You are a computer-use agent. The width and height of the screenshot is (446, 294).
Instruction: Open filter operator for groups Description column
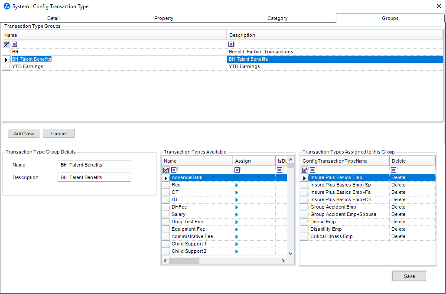coord(231,44)
